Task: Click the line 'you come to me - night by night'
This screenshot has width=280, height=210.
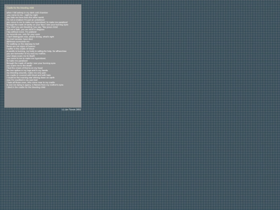Action: point(22,15)
